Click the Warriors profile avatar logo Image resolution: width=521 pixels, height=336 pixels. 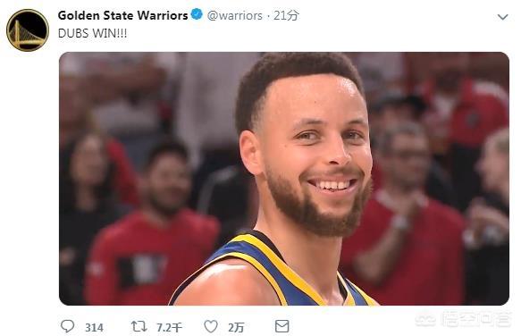(28, 29)
